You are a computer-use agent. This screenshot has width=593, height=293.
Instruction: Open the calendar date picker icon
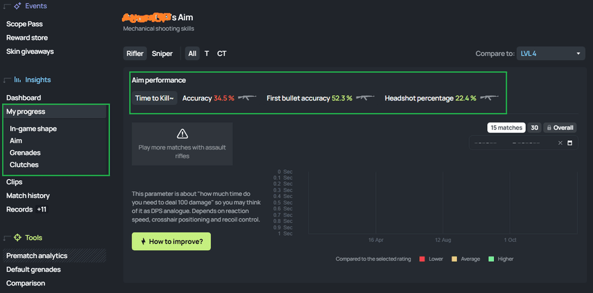(x=569, y=143)
